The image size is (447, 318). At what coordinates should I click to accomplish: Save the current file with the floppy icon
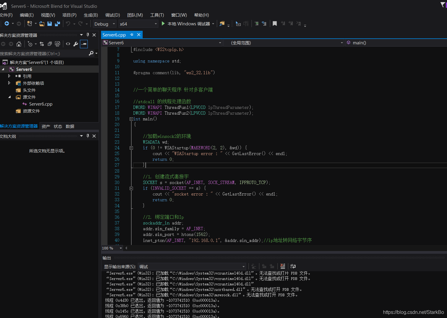tap(50, 24)
